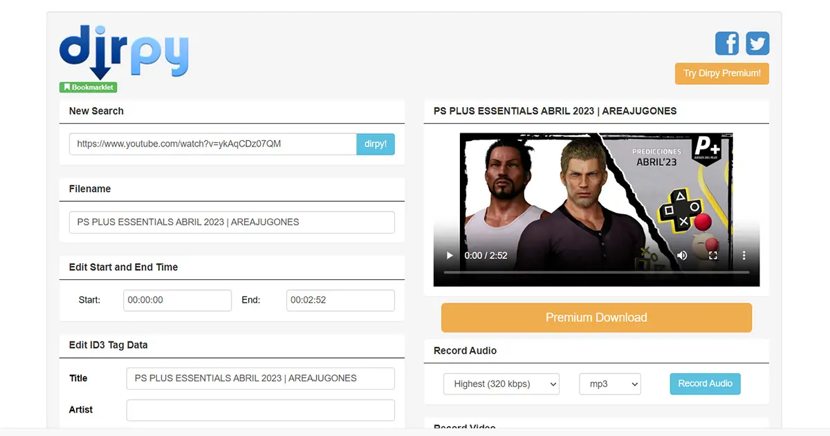Screen dimensions: 830x436
Task: Click the dirpy! search button
Action: click(x=376, y=144)
